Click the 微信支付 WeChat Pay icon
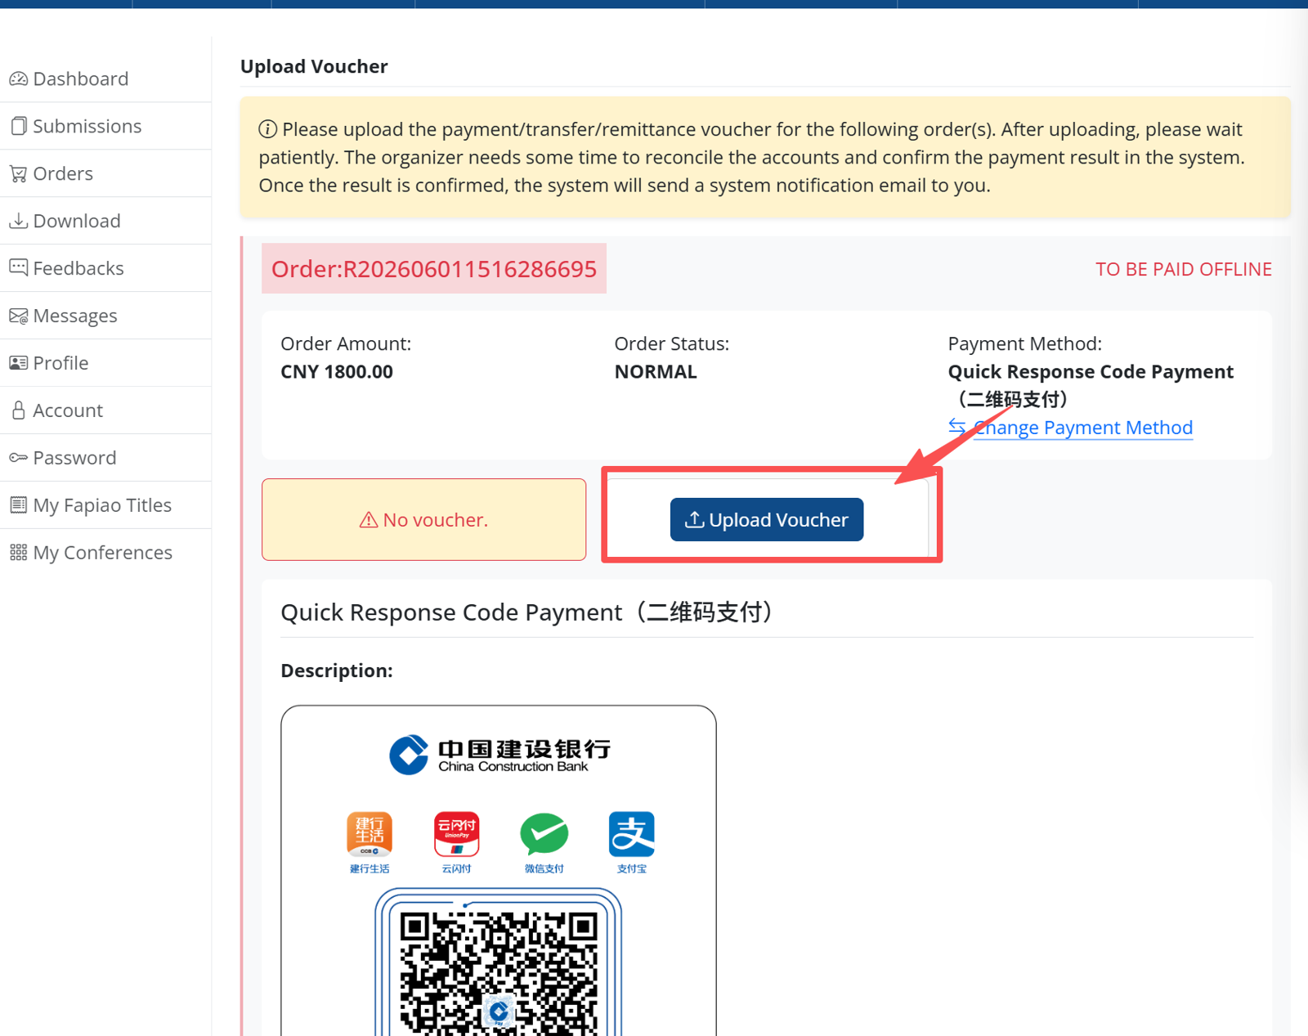 544,834
